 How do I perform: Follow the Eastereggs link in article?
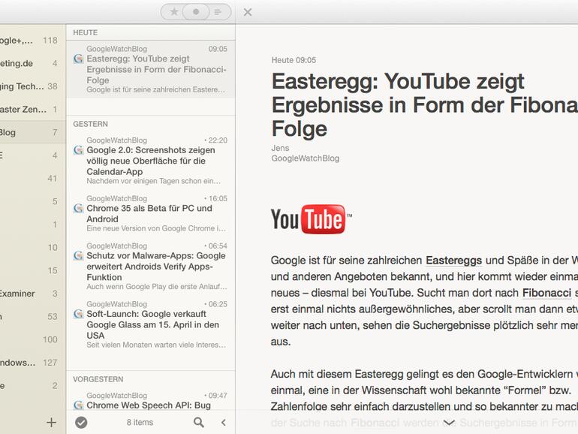(454, 261)
